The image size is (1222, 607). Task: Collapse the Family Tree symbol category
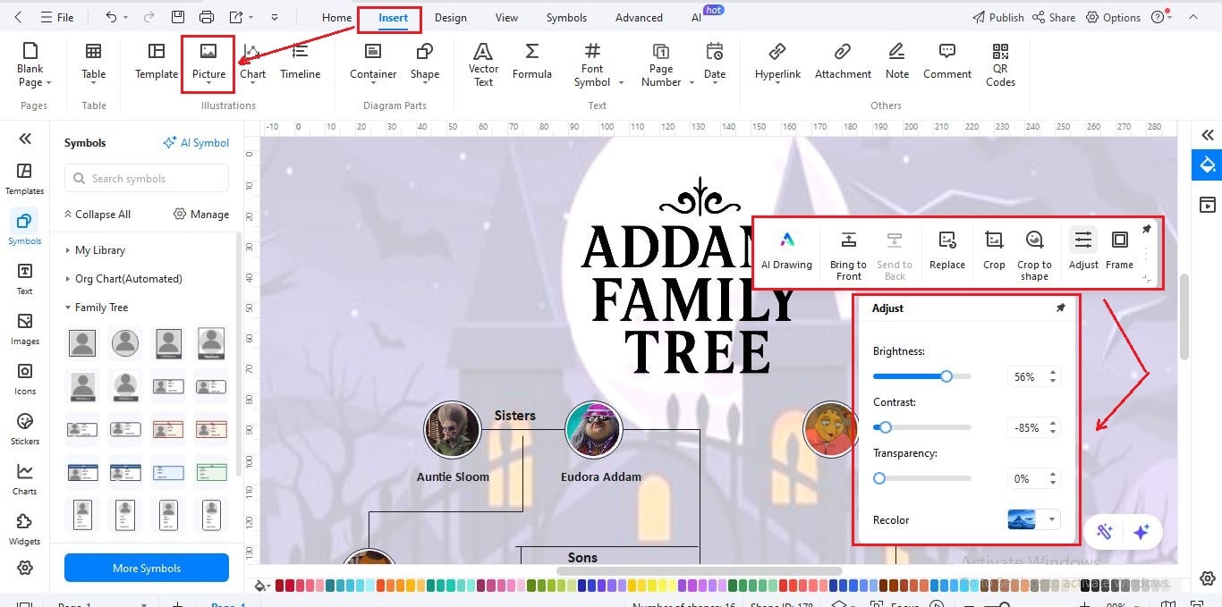101,307
